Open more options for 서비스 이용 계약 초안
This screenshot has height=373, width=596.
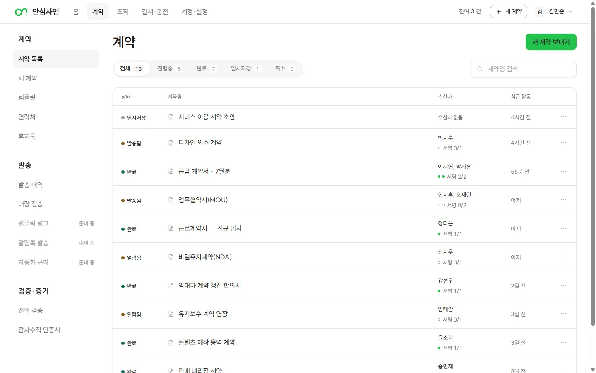point(563,117)
